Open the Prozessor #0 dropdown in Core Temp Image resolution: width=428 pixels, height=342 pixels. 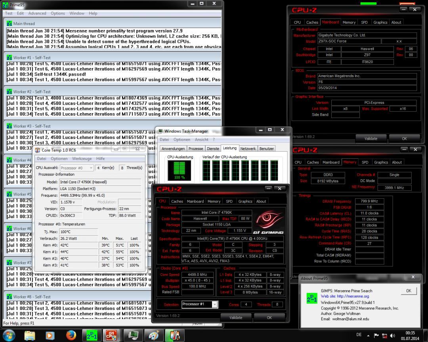point(77,168)
